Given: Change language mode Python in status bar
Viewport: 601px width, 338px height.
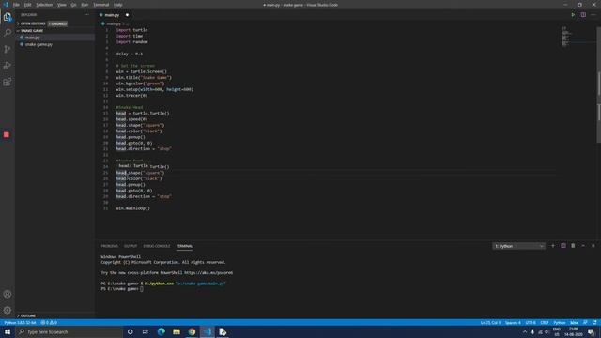Looking at the screenshot, I should pos(560,323).
